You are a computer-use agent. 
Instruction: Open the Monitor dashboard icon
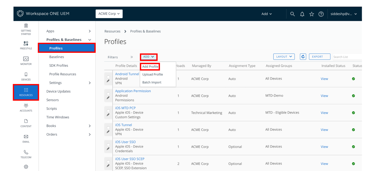click(26, 60)
